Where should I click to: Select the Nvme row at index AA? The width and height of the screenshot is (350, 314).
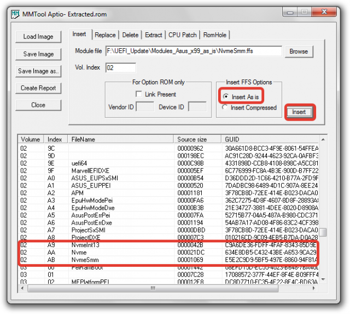(x=168, y=252)
